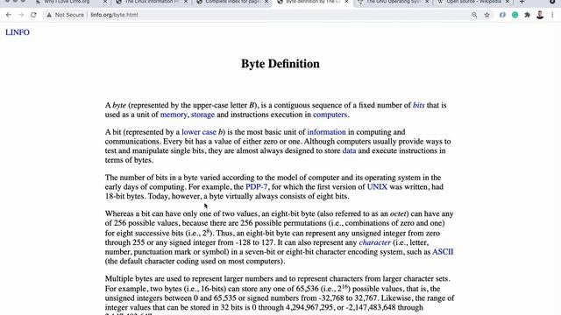Follow the lower case link
Image resolution: width=561 pixels, height=315 pixels.
(199, 132)
